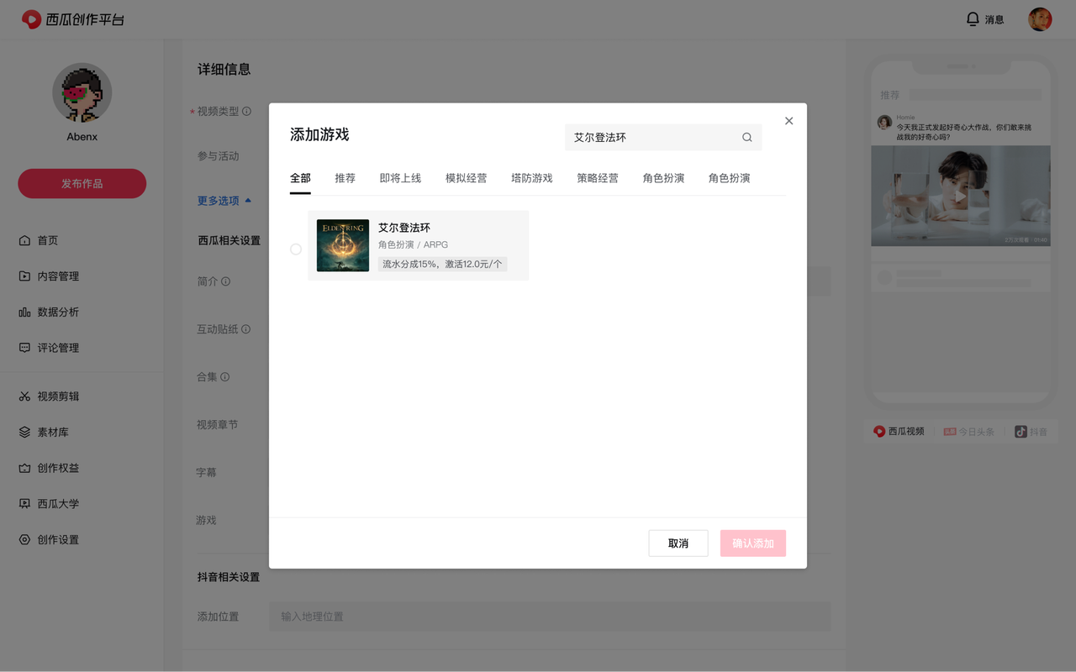This screenshot has height=672, width=1076.
Task: Click info icon next to 互动贴纸
Action: [x=245, y=329]
